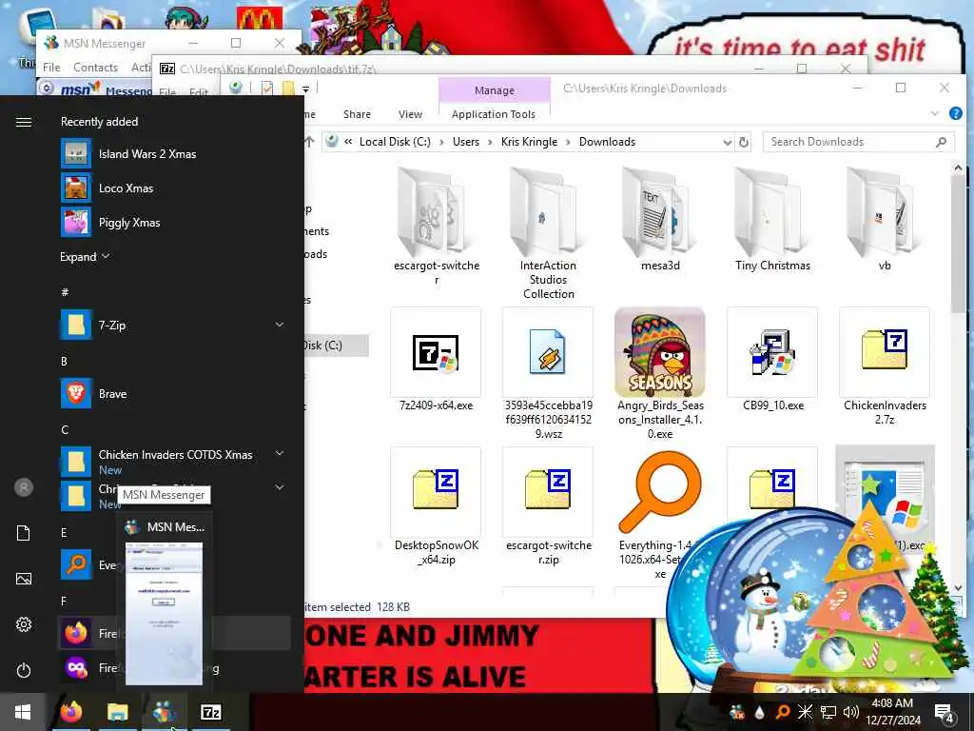
Task: Launch Loco Xmas from the Start menu
Action: point(174,188)
